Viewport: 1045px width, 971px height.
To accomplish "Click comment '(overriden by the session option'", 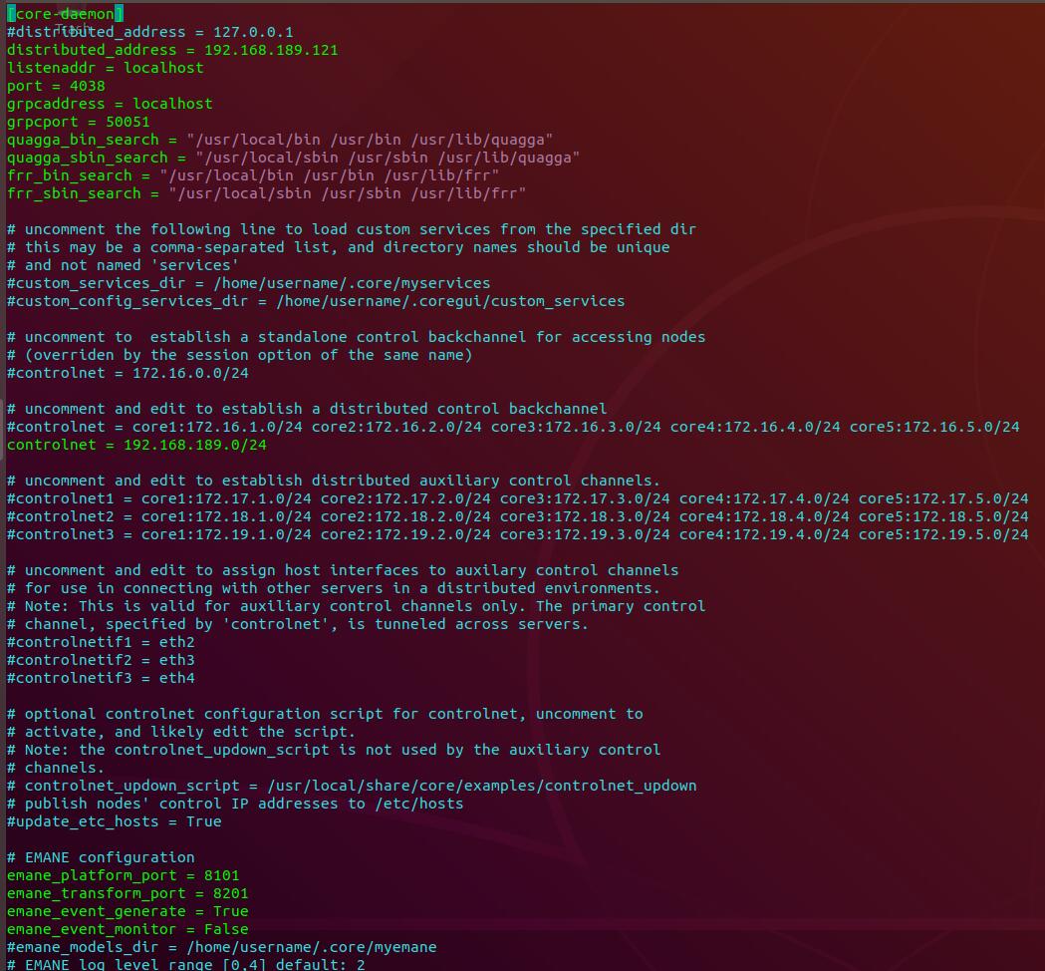I will [240, 356].
